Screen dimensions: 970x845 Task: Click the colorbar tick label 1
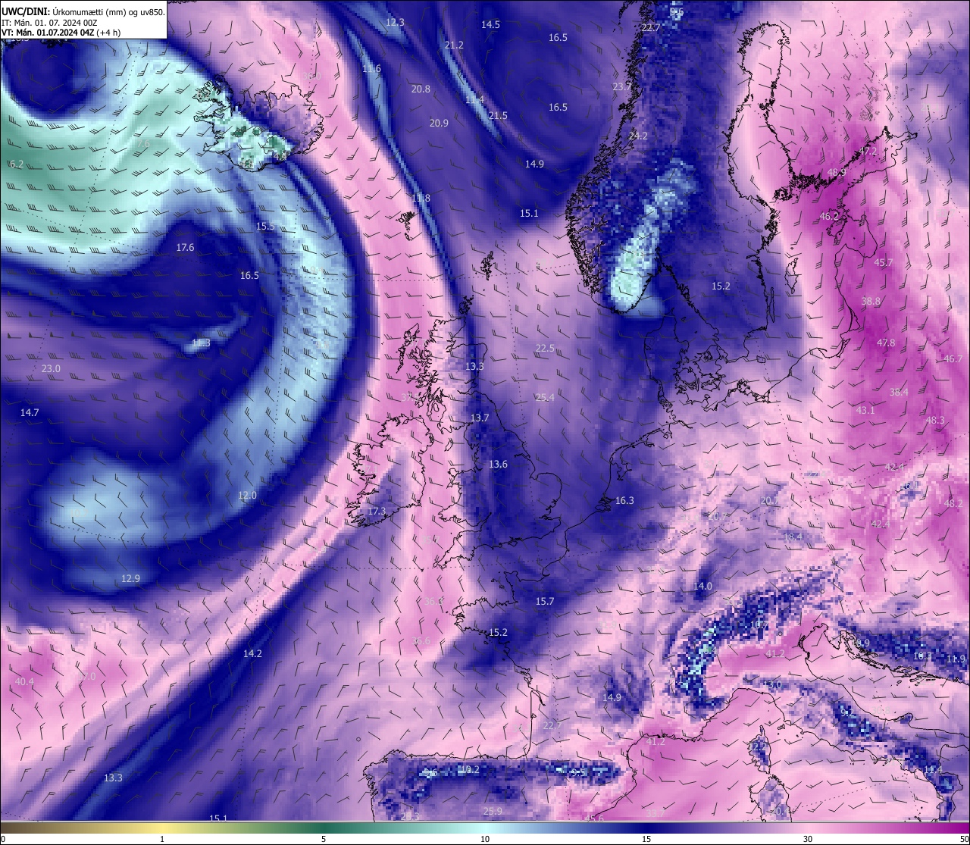[x=162, y=839]
